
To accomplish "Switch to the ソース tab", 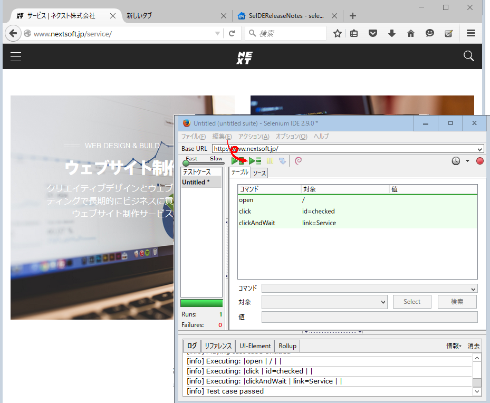I will [x=260, y=173].
